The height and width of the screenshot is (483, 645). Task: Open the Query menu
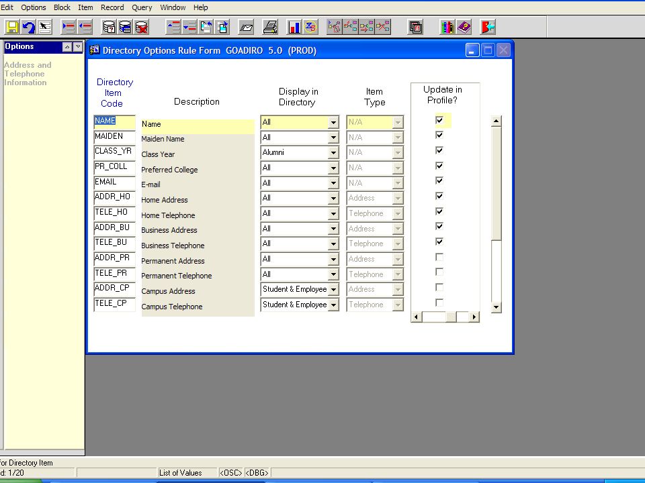point(142,7)
